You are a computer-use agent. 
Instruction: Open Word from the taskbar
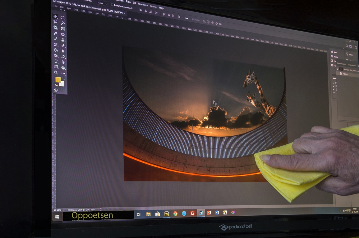(217, 213)
